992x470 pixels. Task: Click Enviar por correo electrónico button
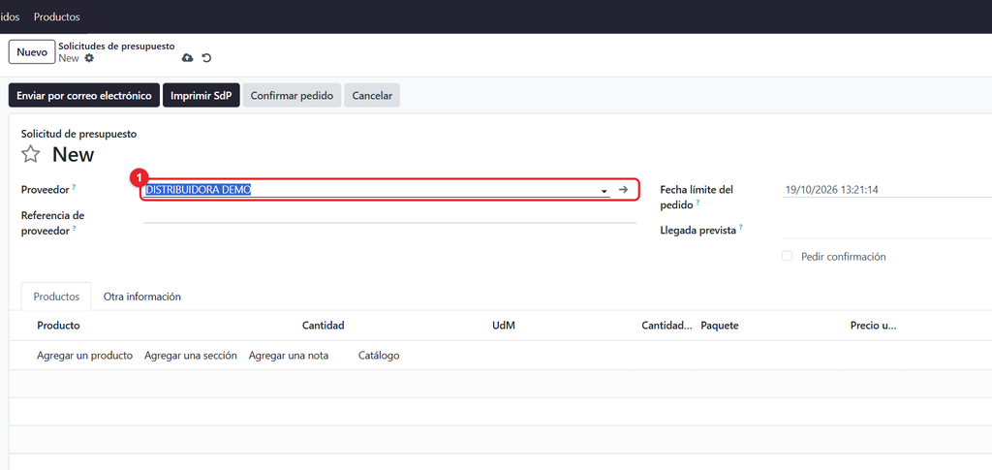pos(84,96)
